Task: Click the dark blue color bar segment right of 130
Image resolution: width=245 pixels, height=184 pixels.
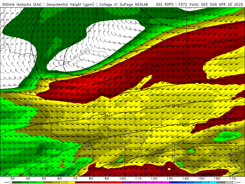Action: [x=174, y=182]
